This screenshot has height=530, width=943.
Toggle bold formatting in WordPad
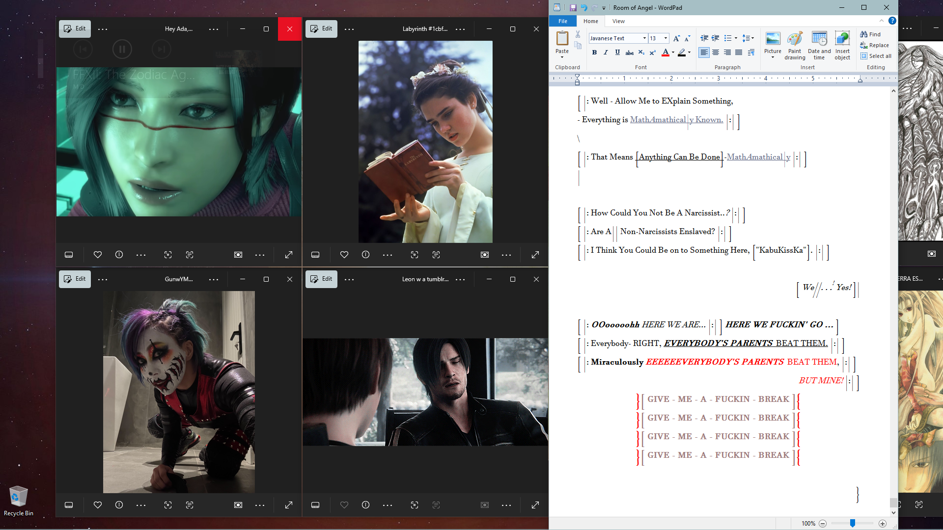[x=594, y=53]
